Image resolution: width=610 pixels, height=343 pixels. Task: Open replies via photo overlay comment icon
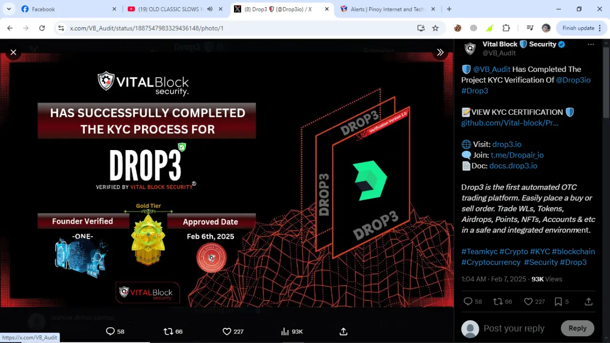coord(110,332)
